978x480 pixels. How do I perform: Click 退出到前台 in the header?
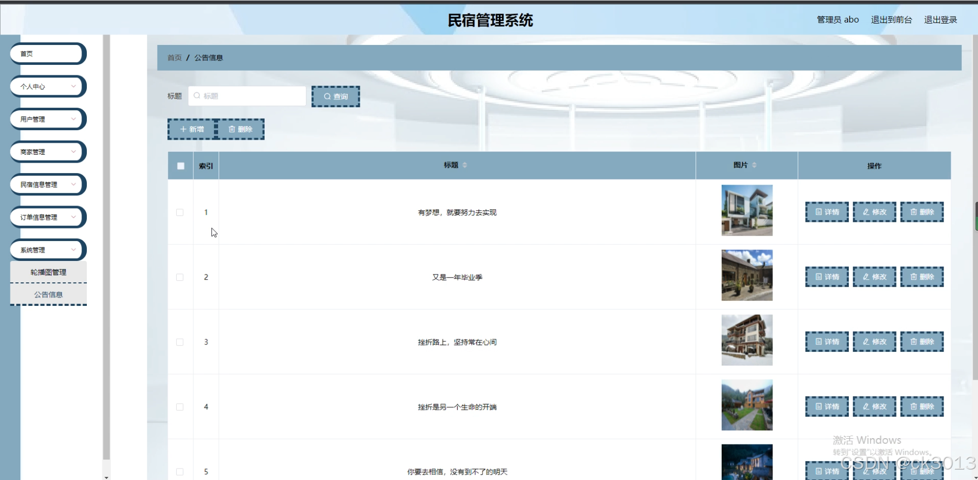click(891, 19)
